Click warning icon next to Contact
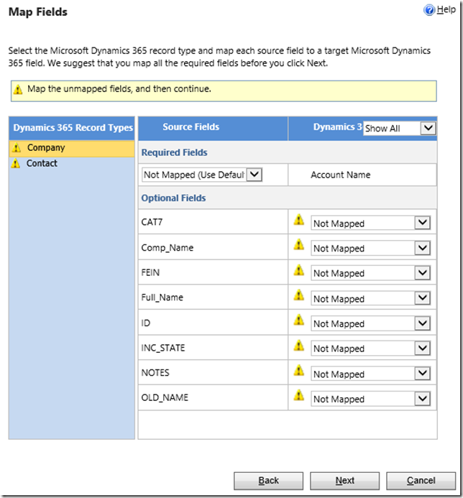 pos(15,164)
